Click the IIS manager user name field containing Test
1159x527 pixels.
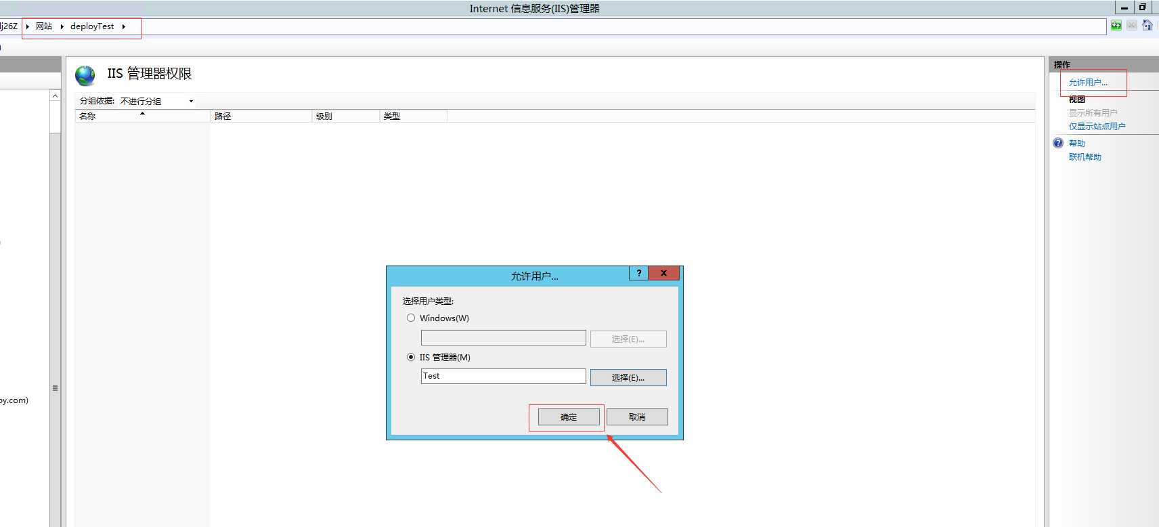click(503, 376)
